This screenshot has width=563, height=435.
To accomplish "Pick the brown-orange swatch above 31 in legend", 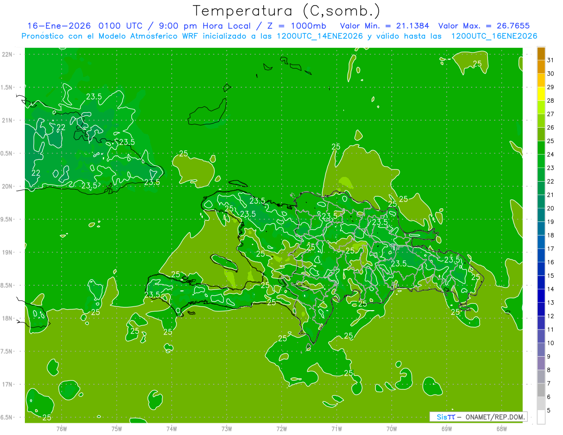I will (541, 53).
